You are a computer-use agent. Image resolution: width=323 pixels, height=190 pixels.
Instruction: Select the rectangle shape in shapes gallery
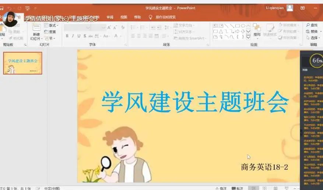[x=238, y=26]
